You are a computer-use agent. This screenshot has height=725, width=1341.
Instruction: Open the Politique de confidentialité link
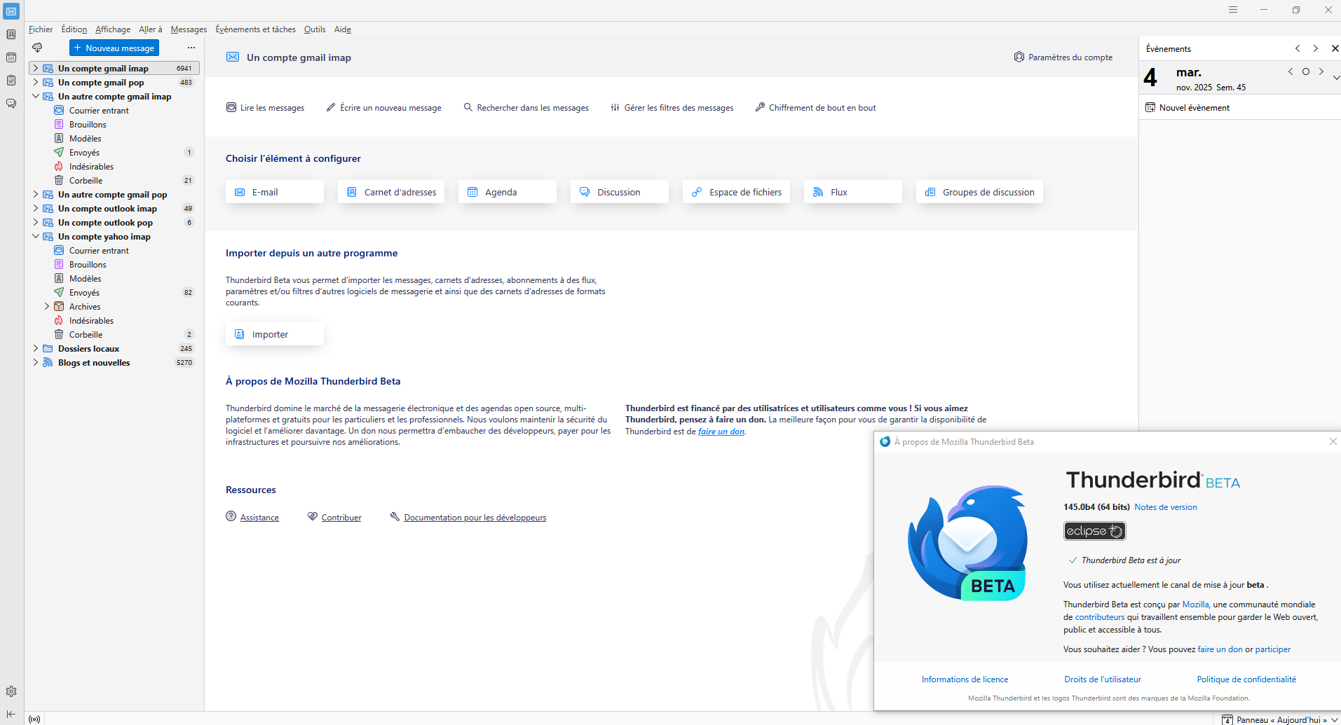point(1246,679)
